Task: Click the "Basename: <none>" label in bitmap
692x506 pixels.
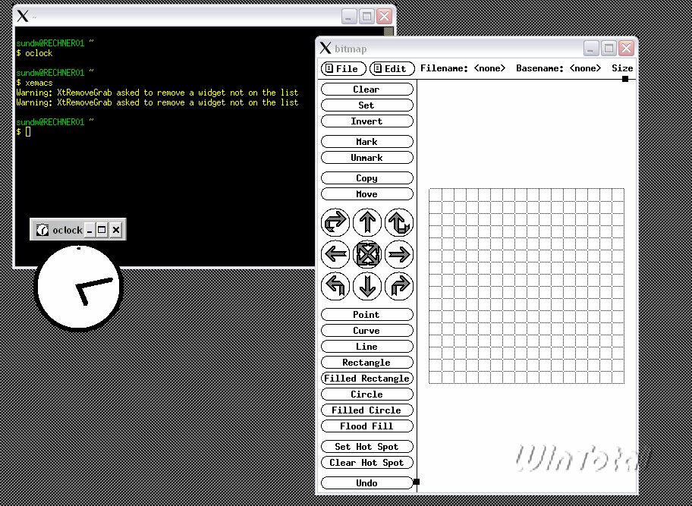Action: coord(558,68)
